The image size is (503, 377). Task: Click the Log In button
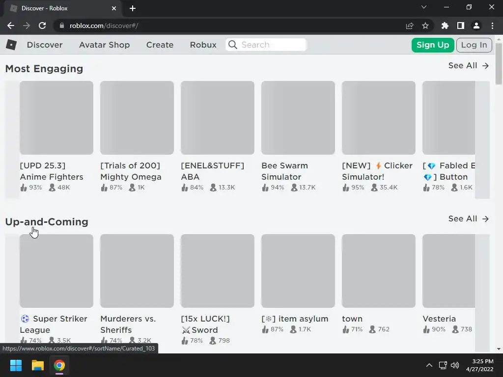pyautogui.click(x=474, y=45)
